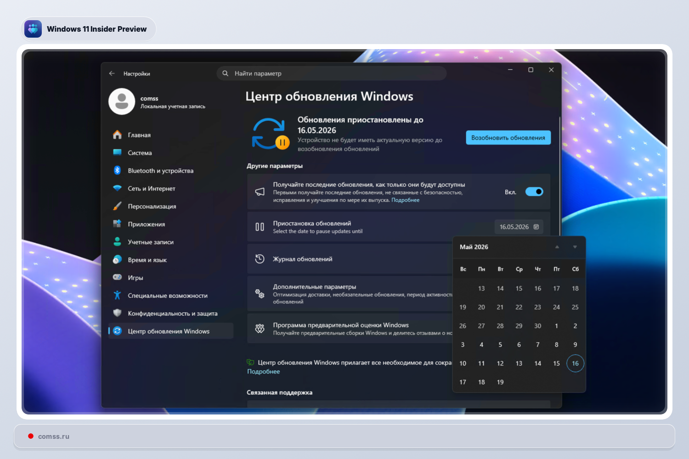
Task: Click the Специальные возможности accessibility icon
Action: (x=117, y=296)
